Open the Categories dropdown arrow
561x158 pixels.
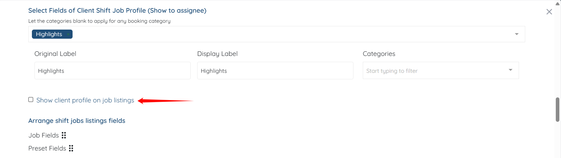point(511,70)
